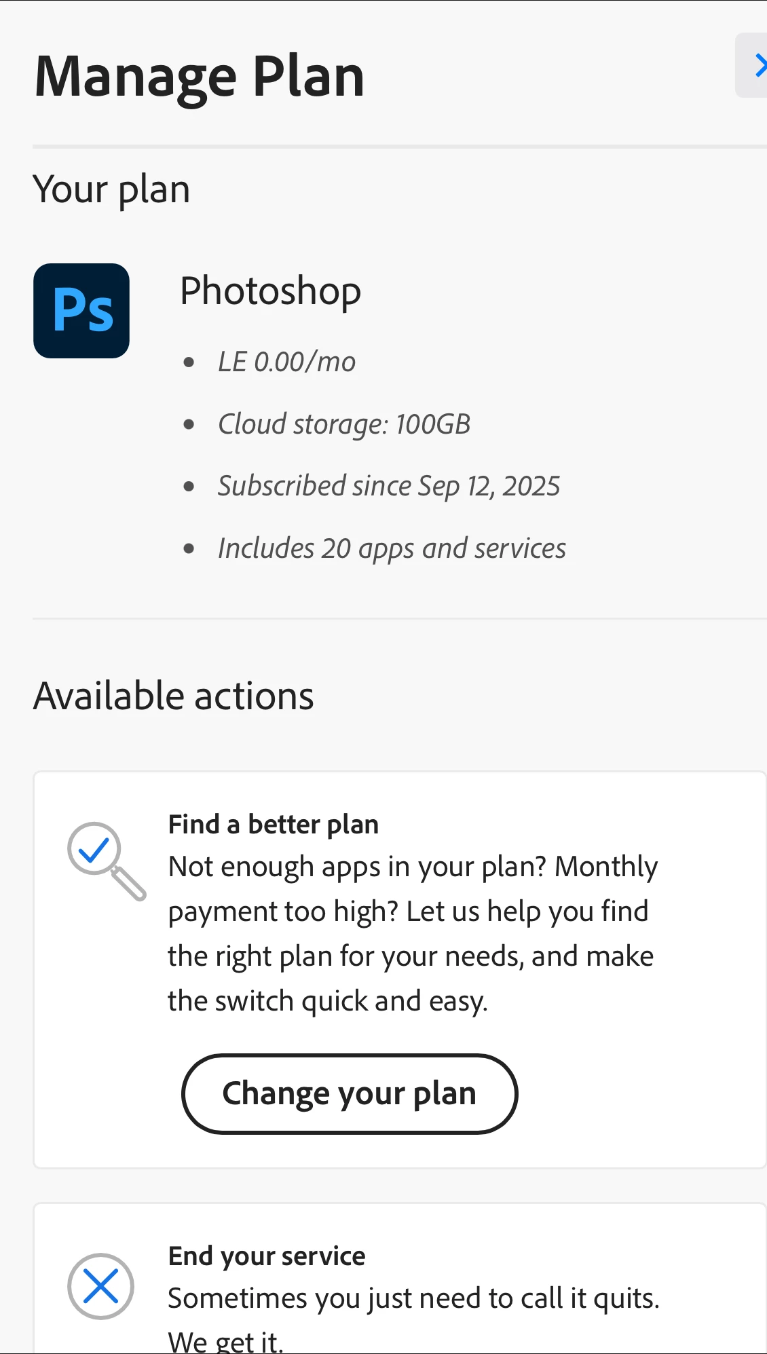
Task: Click the Find a better plan title
Action: pos(273,825)
